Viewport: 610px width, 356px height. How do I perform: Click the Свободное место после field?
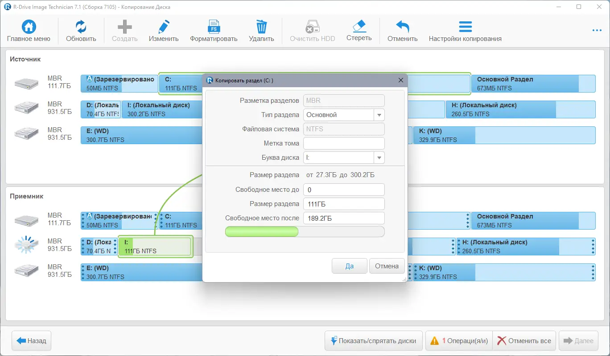[344, 218]
